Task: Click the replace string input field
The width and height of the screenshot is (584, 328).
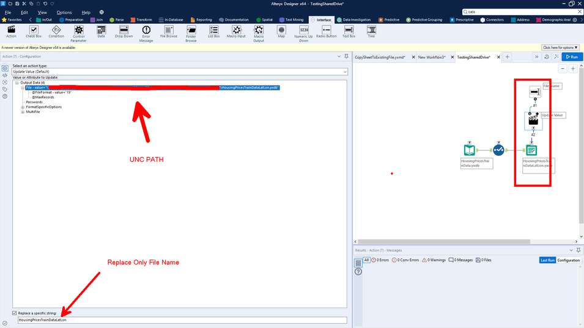Action: pyautogui.click(x=182, y=320)
